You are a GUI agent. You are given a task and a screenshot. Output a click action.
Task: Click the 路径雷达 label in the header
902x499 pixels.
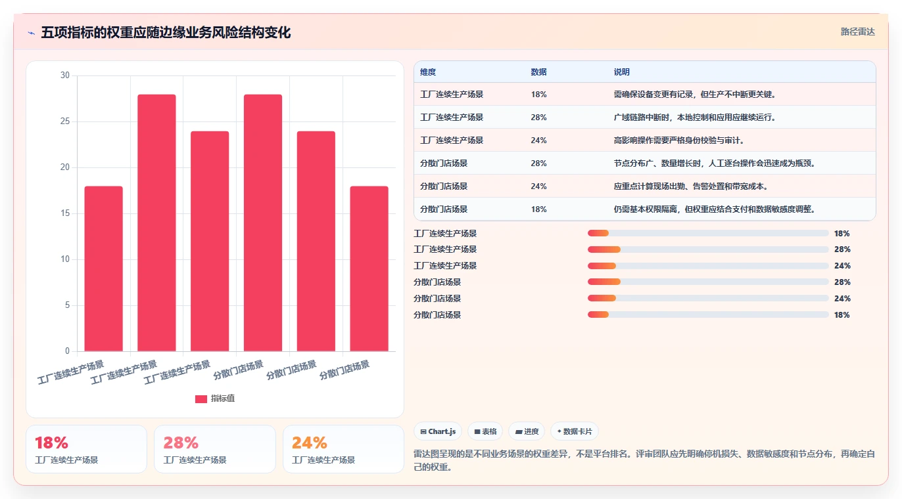click(858, 32)
